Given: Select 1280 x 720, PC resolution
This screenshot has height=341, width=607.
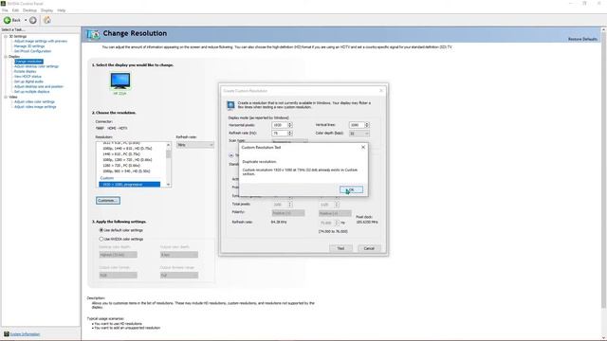Looking at the screenshot, I should click(x=121, y=166).
